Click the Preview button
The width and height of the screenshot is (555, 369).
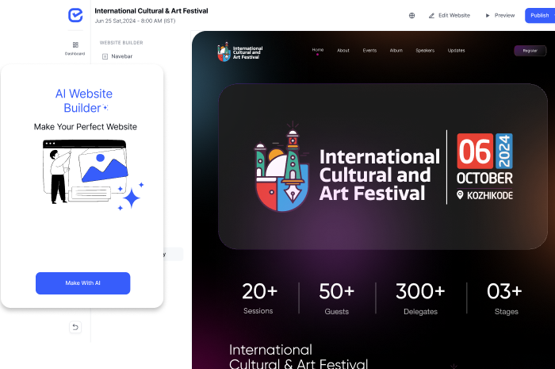click(499, 16)
